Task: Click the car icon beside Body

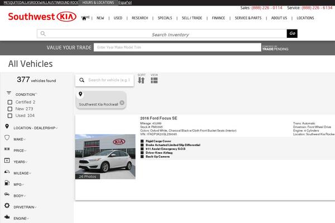Action: (x=7, y=194)
